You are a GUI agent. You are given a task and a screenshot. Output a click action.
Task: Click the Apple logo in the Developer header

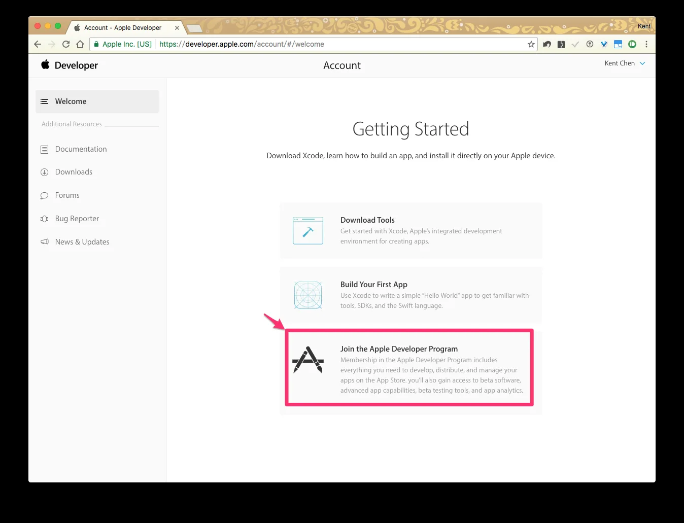[46, 64]
